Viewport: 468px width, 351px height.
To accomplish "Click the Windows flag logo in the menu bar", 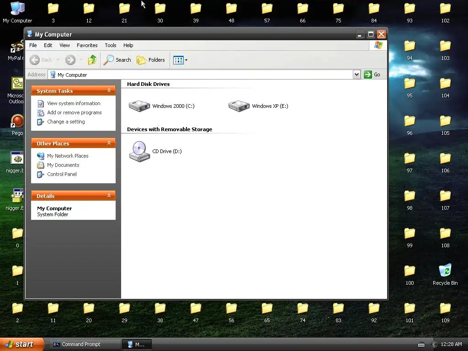I will coord(378,45).
